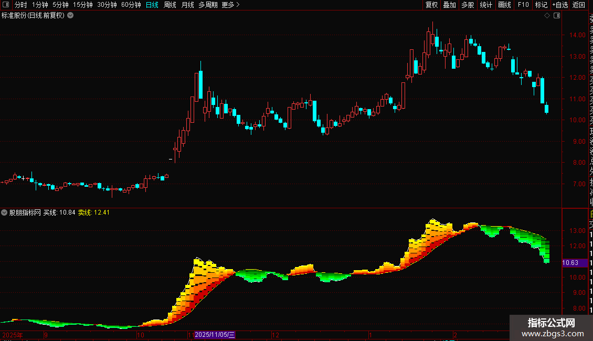Click the 标记 mark button
This screenshot has height=341, width=593.
click(x=541, y=5)
